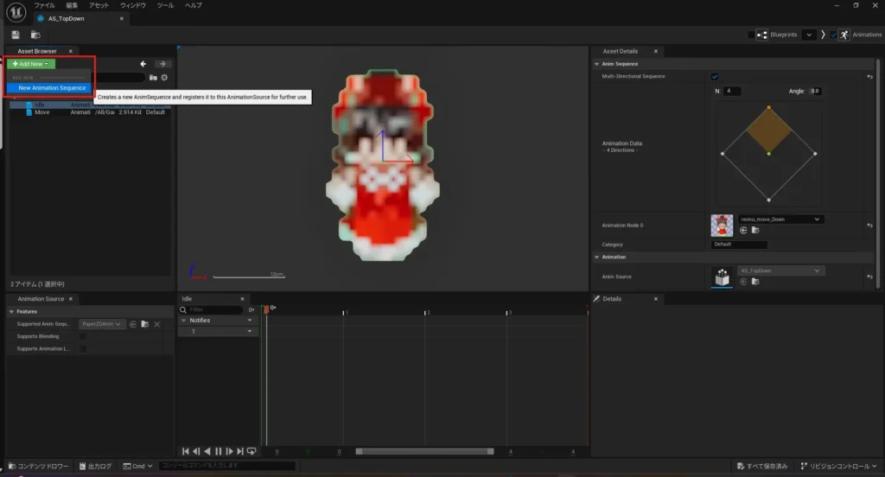The height and width of the screenshot is (477, 885).
Task: Open AS_TopDown Anim Source dropdown
Action: 780,270
